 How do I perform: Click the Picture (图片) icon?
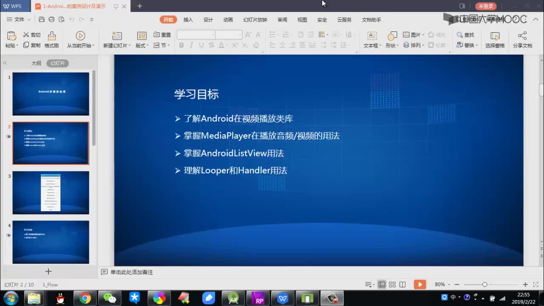pos(406,35)
